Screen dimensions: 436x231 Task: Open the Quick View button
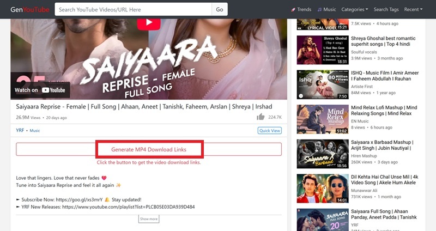tap(269, 131)
